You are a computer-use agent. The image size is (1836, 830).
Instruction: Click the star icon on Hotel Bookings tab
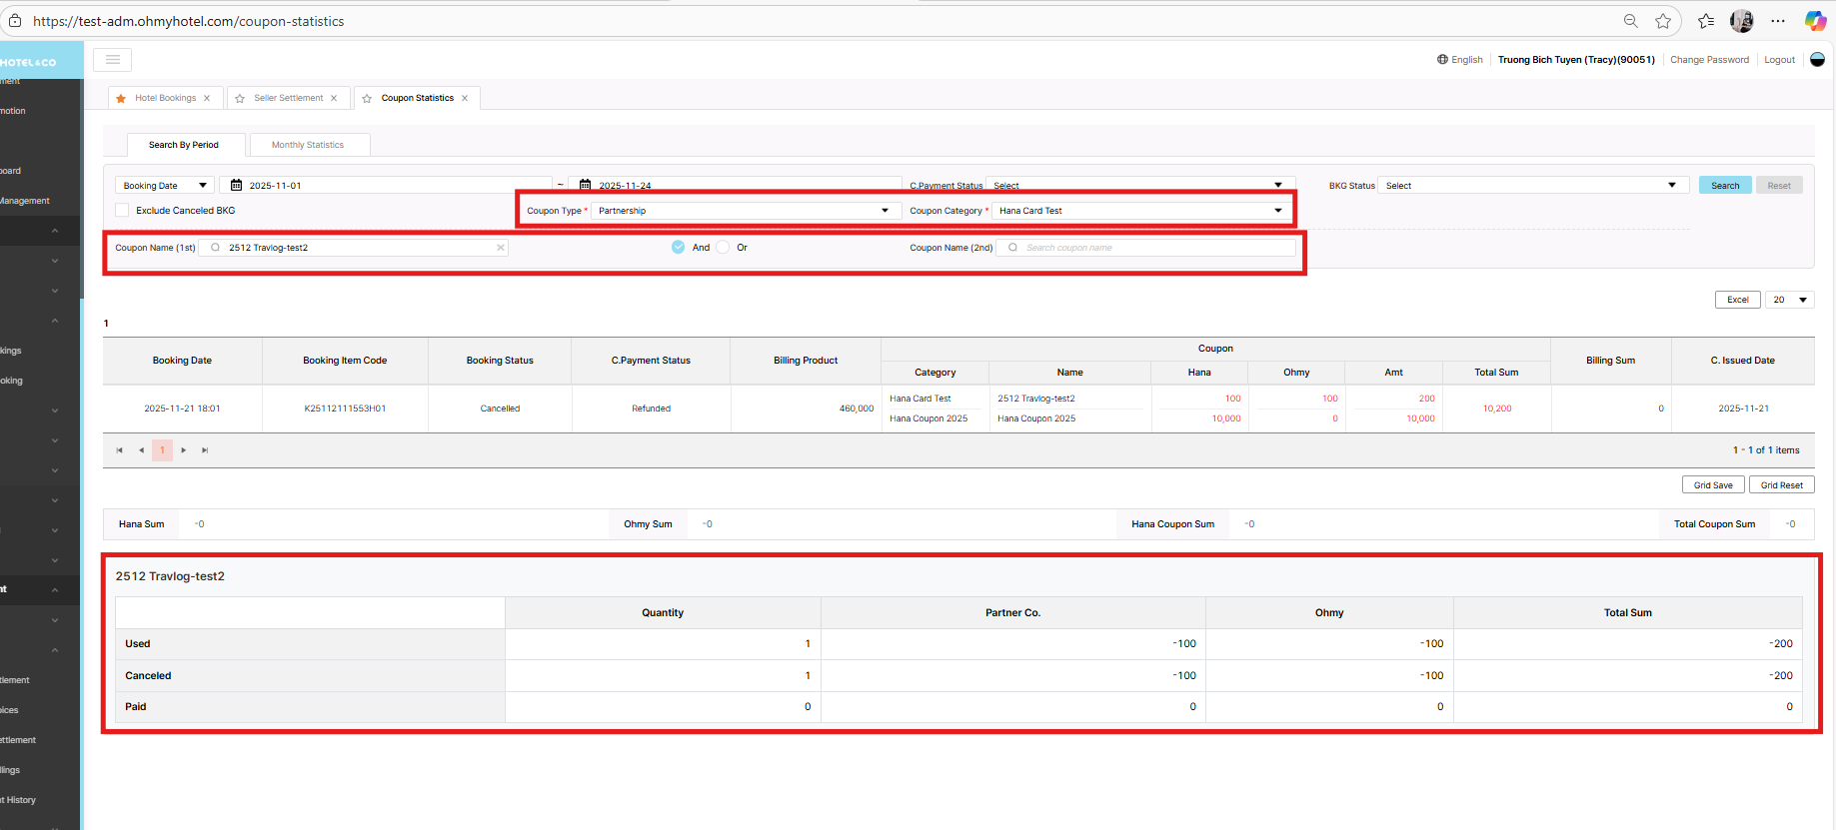(x=121, y=98)
